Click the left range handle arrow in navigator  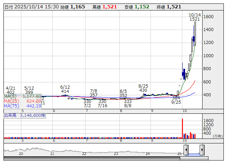(x=186, y=150)
